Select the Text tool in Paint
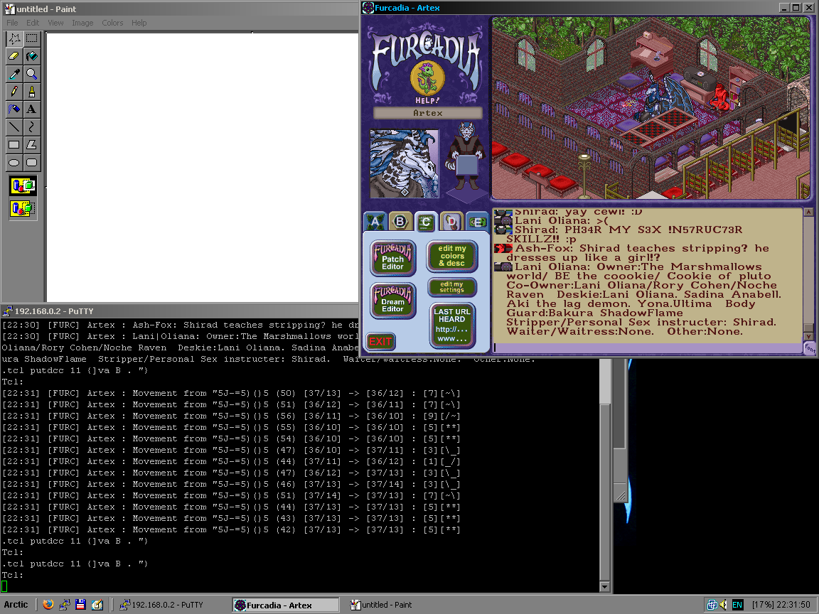This screenshot has height=614, width=819. [x=32, y=109]
